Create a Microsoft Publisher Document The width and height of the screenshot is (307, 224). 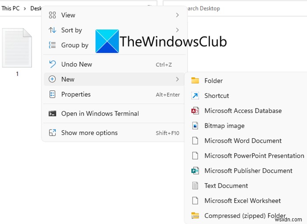[x=246, y=171]
